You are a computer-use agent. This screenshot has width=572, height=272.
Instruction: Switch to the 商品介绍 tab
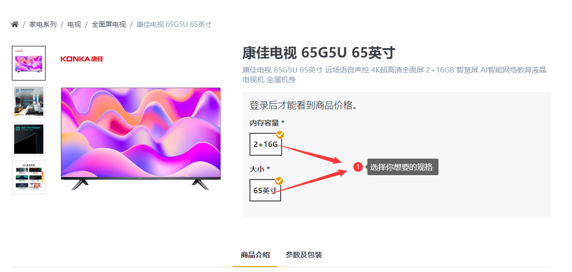[x=255, y=255]
